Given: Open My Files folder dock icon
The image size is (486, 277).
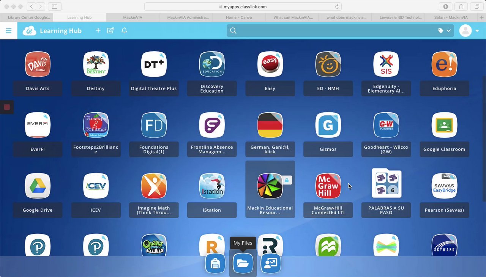Looking at the screenshot, I should [243, 263].
